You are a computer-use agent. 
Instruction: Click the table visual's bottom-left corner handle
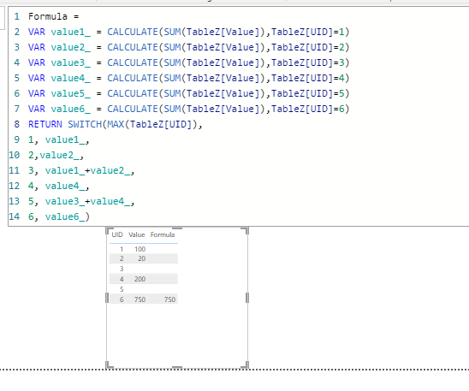109,365
